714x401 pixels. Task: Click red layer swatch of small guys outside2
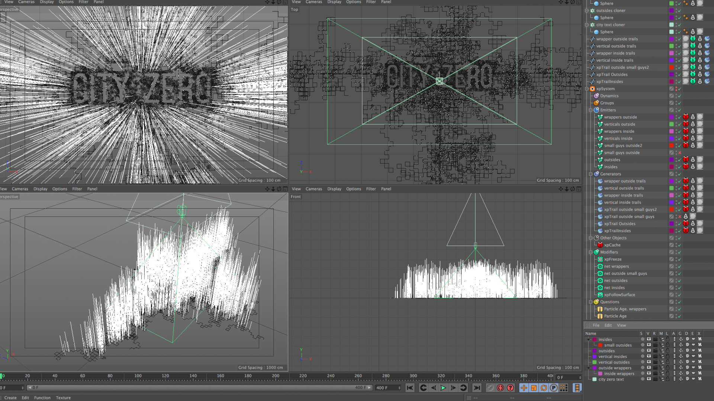click(672, 145)
